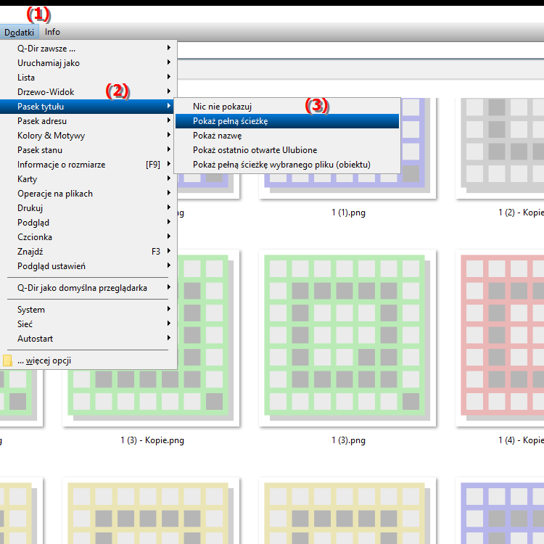Select the 'Pasek tytułu' menu entry

[x=88, y=107]
